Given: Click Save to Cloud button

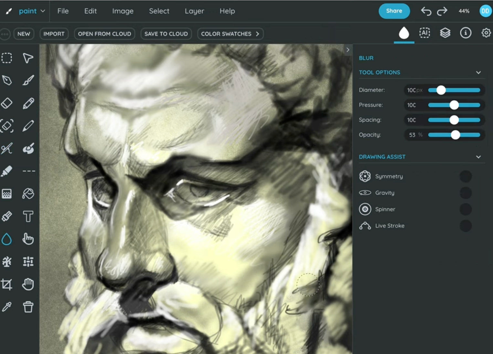Looking at the screenshot, I should tap(166, 34).
